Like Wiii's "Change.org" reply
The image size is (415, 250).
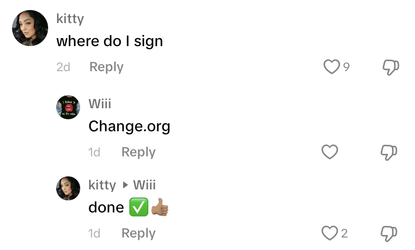click(x=330, y=152)
